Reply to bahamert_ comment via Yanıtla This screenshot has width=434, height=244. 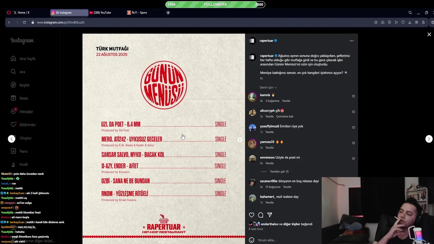(x=270, y=203)
